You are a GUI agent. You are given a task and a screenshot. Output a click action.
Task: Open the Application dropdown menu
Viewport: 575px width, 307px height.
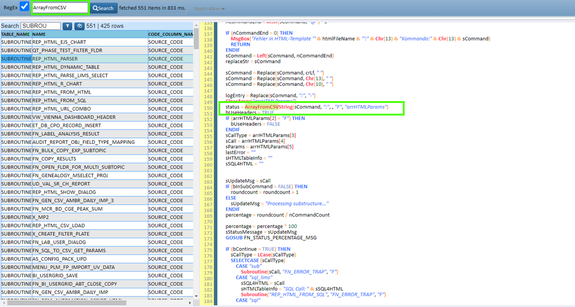209,9
